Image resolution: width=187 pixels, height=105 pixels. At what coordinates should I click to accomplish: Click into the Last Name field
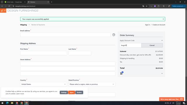[80, 53]
